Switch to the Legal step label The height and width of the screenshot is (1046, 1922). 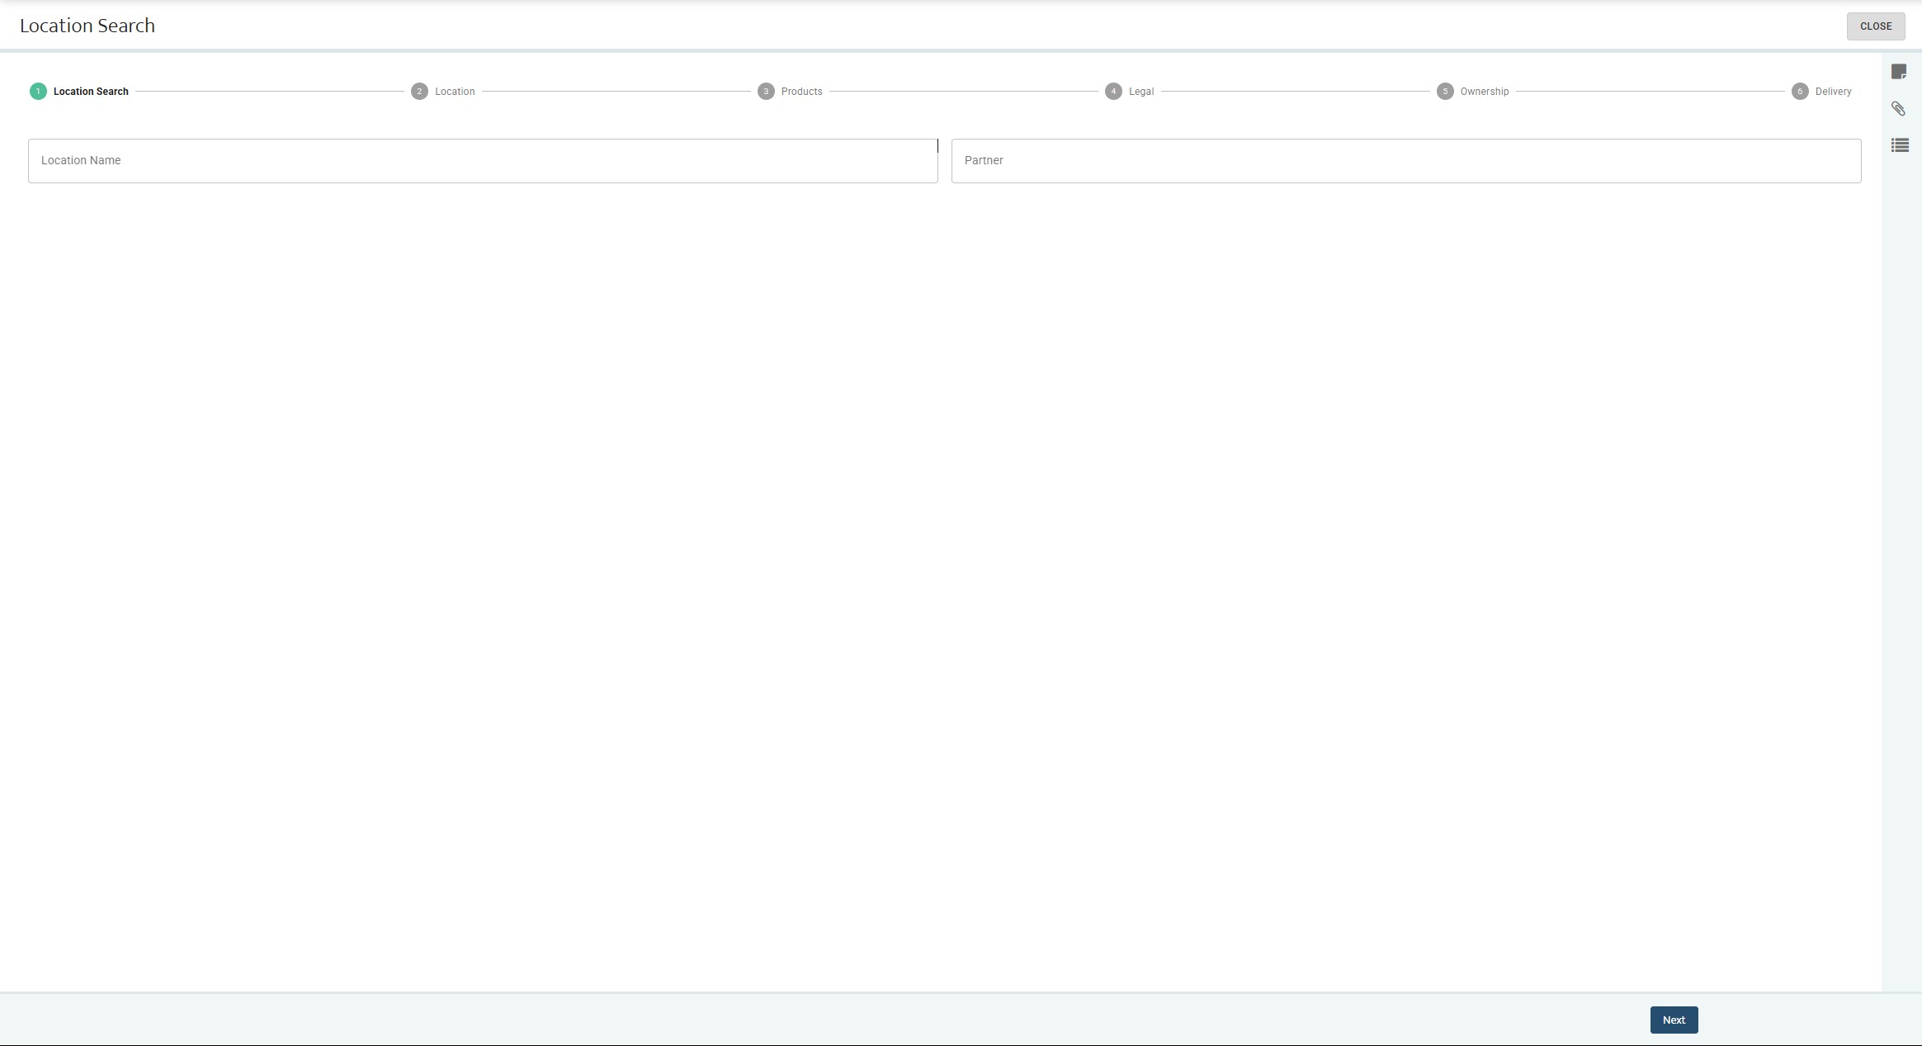point(1141,92)
